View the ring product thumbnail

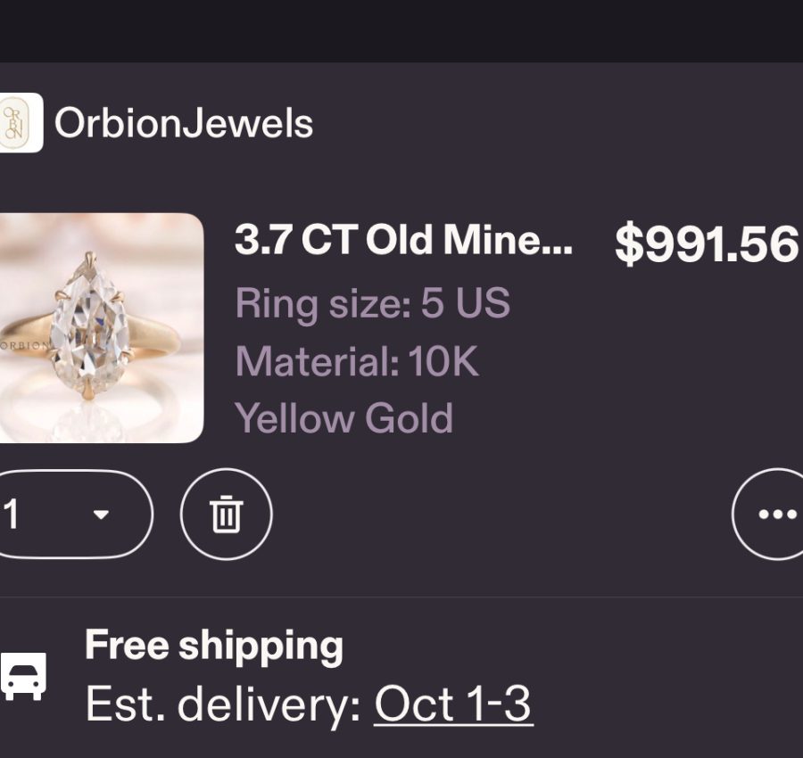(100, 327)
